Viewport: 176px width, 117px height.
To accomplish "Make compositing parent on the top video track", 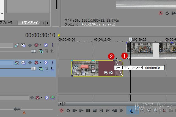I will (52, 51).
